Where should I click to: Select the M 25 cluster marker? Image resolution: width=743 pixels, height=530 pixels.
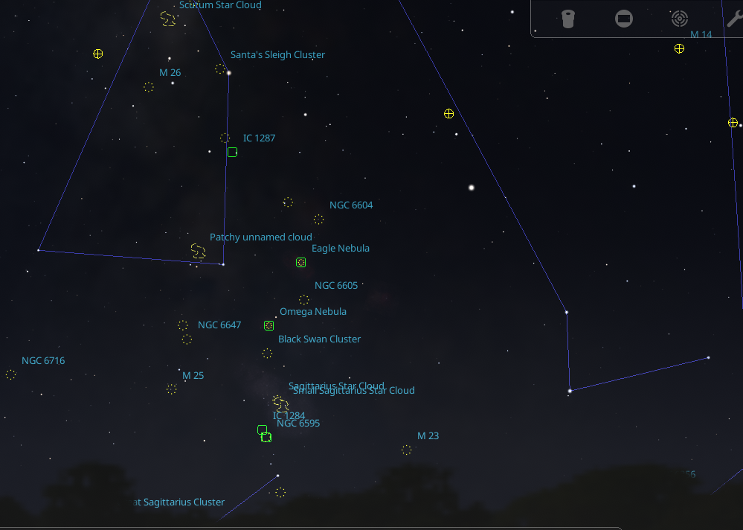[172, 389]
